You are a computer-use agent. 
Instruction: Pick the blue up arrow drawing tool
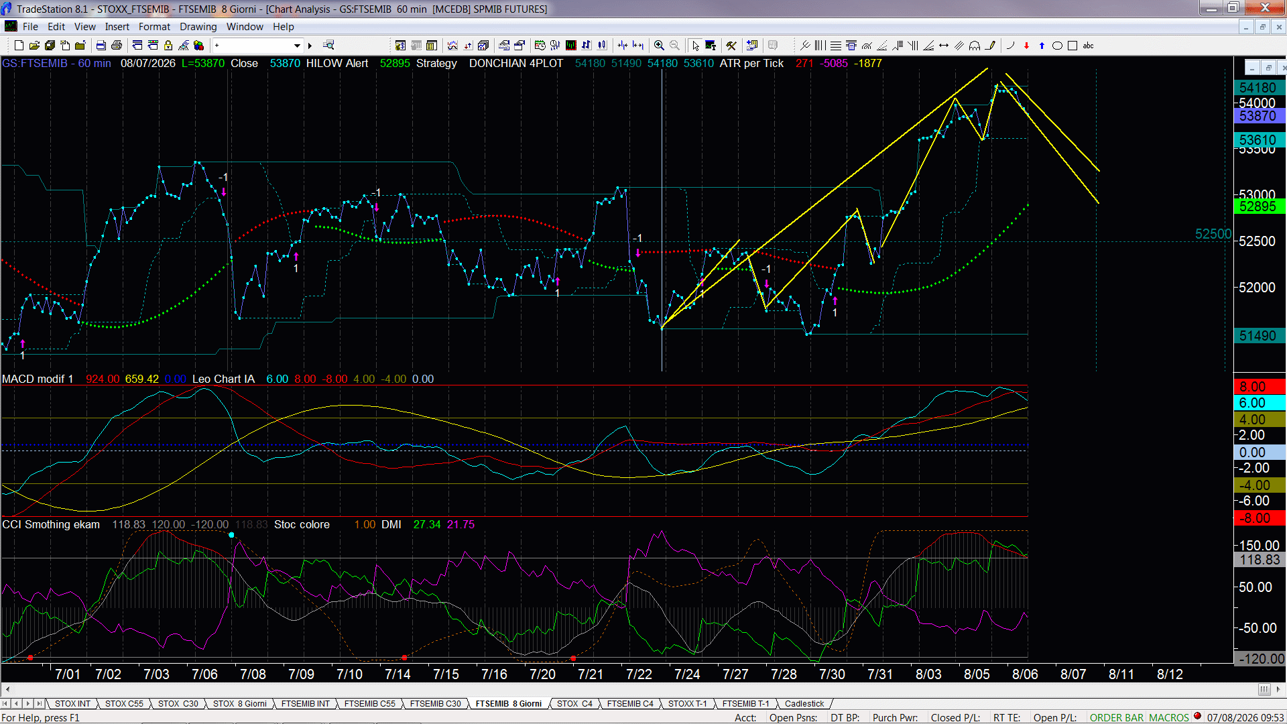(1042, 46)
